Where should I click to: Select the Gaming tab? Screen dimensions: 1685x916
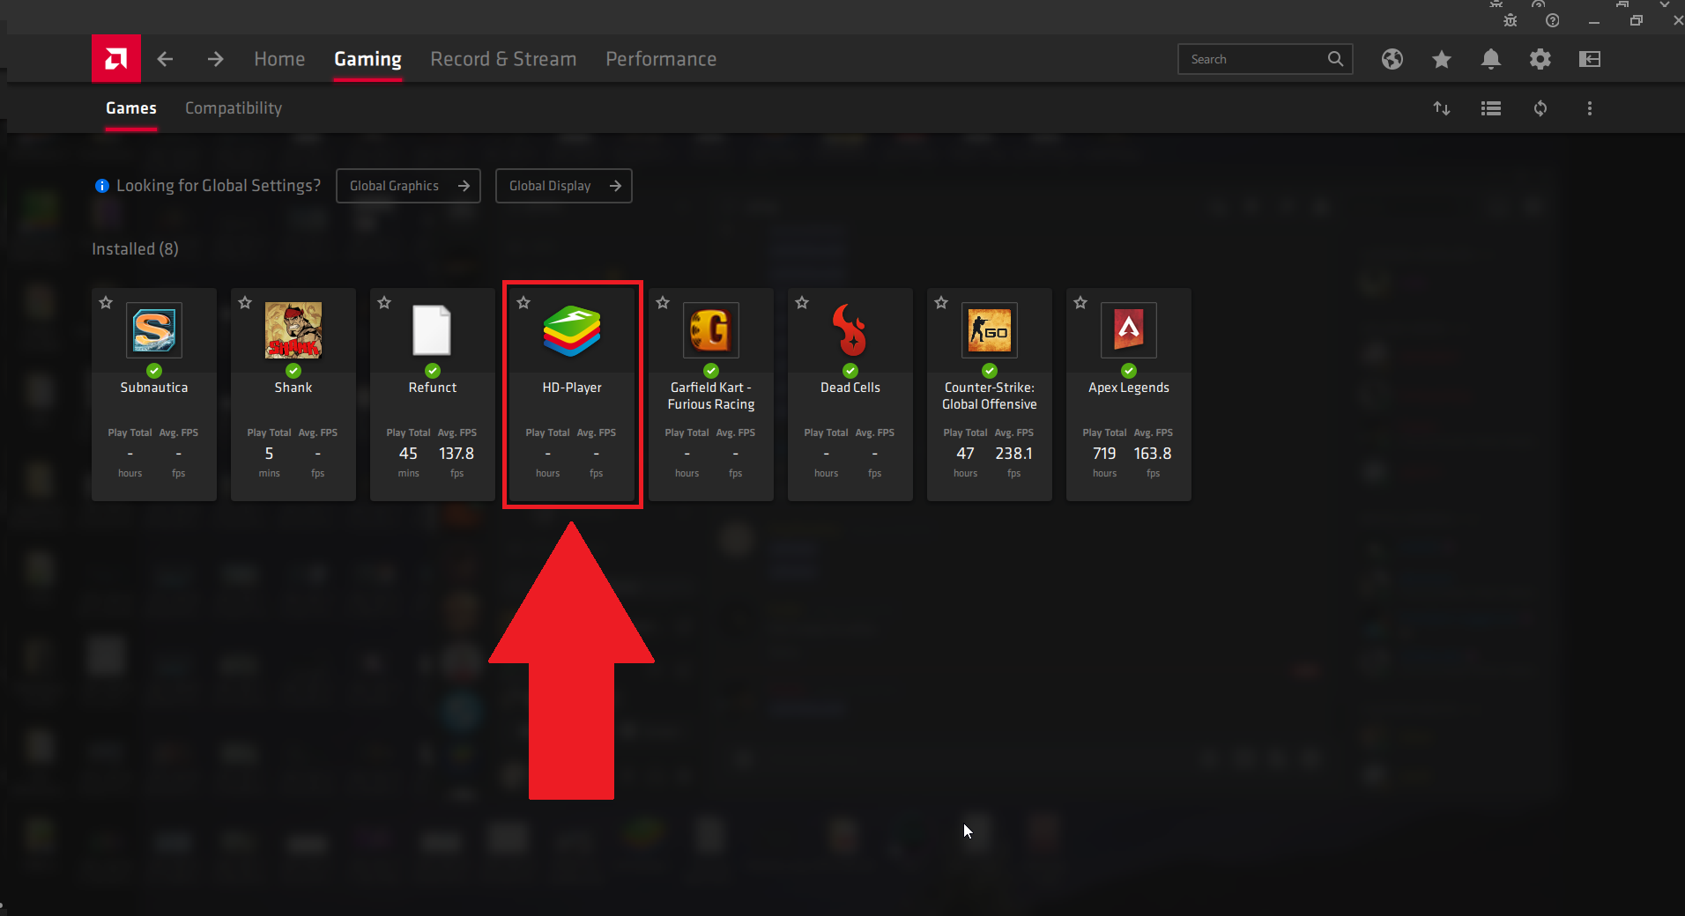click(367, 59)
